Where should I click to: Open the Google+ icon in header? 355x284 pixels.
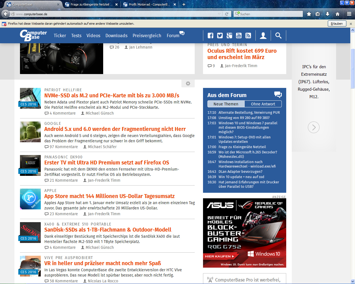(x=229, y=35)
